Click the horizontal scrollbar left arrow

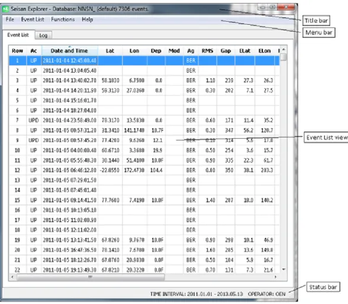[x=12, y=277]
